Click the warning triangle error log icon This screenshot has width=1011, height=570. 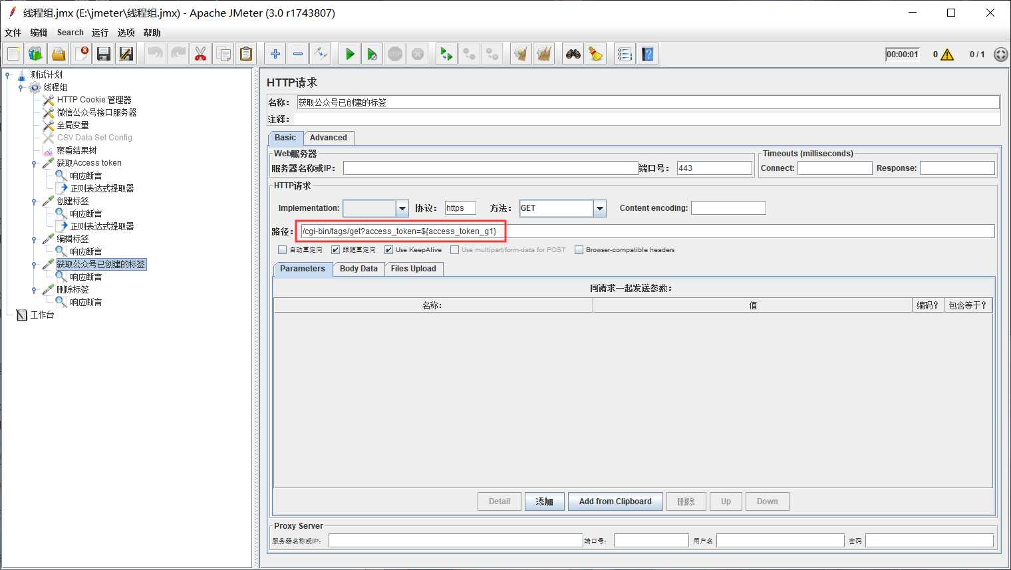pos(947,55)
